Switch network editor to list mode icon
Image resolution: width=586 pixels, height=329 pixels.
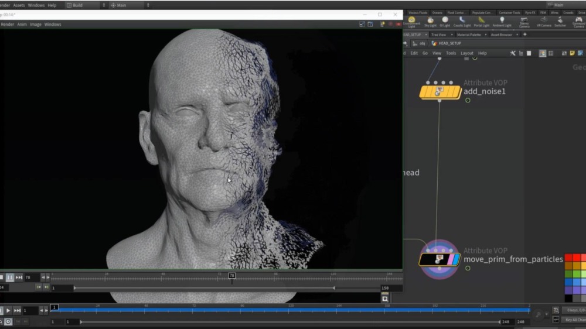point(542,53)
